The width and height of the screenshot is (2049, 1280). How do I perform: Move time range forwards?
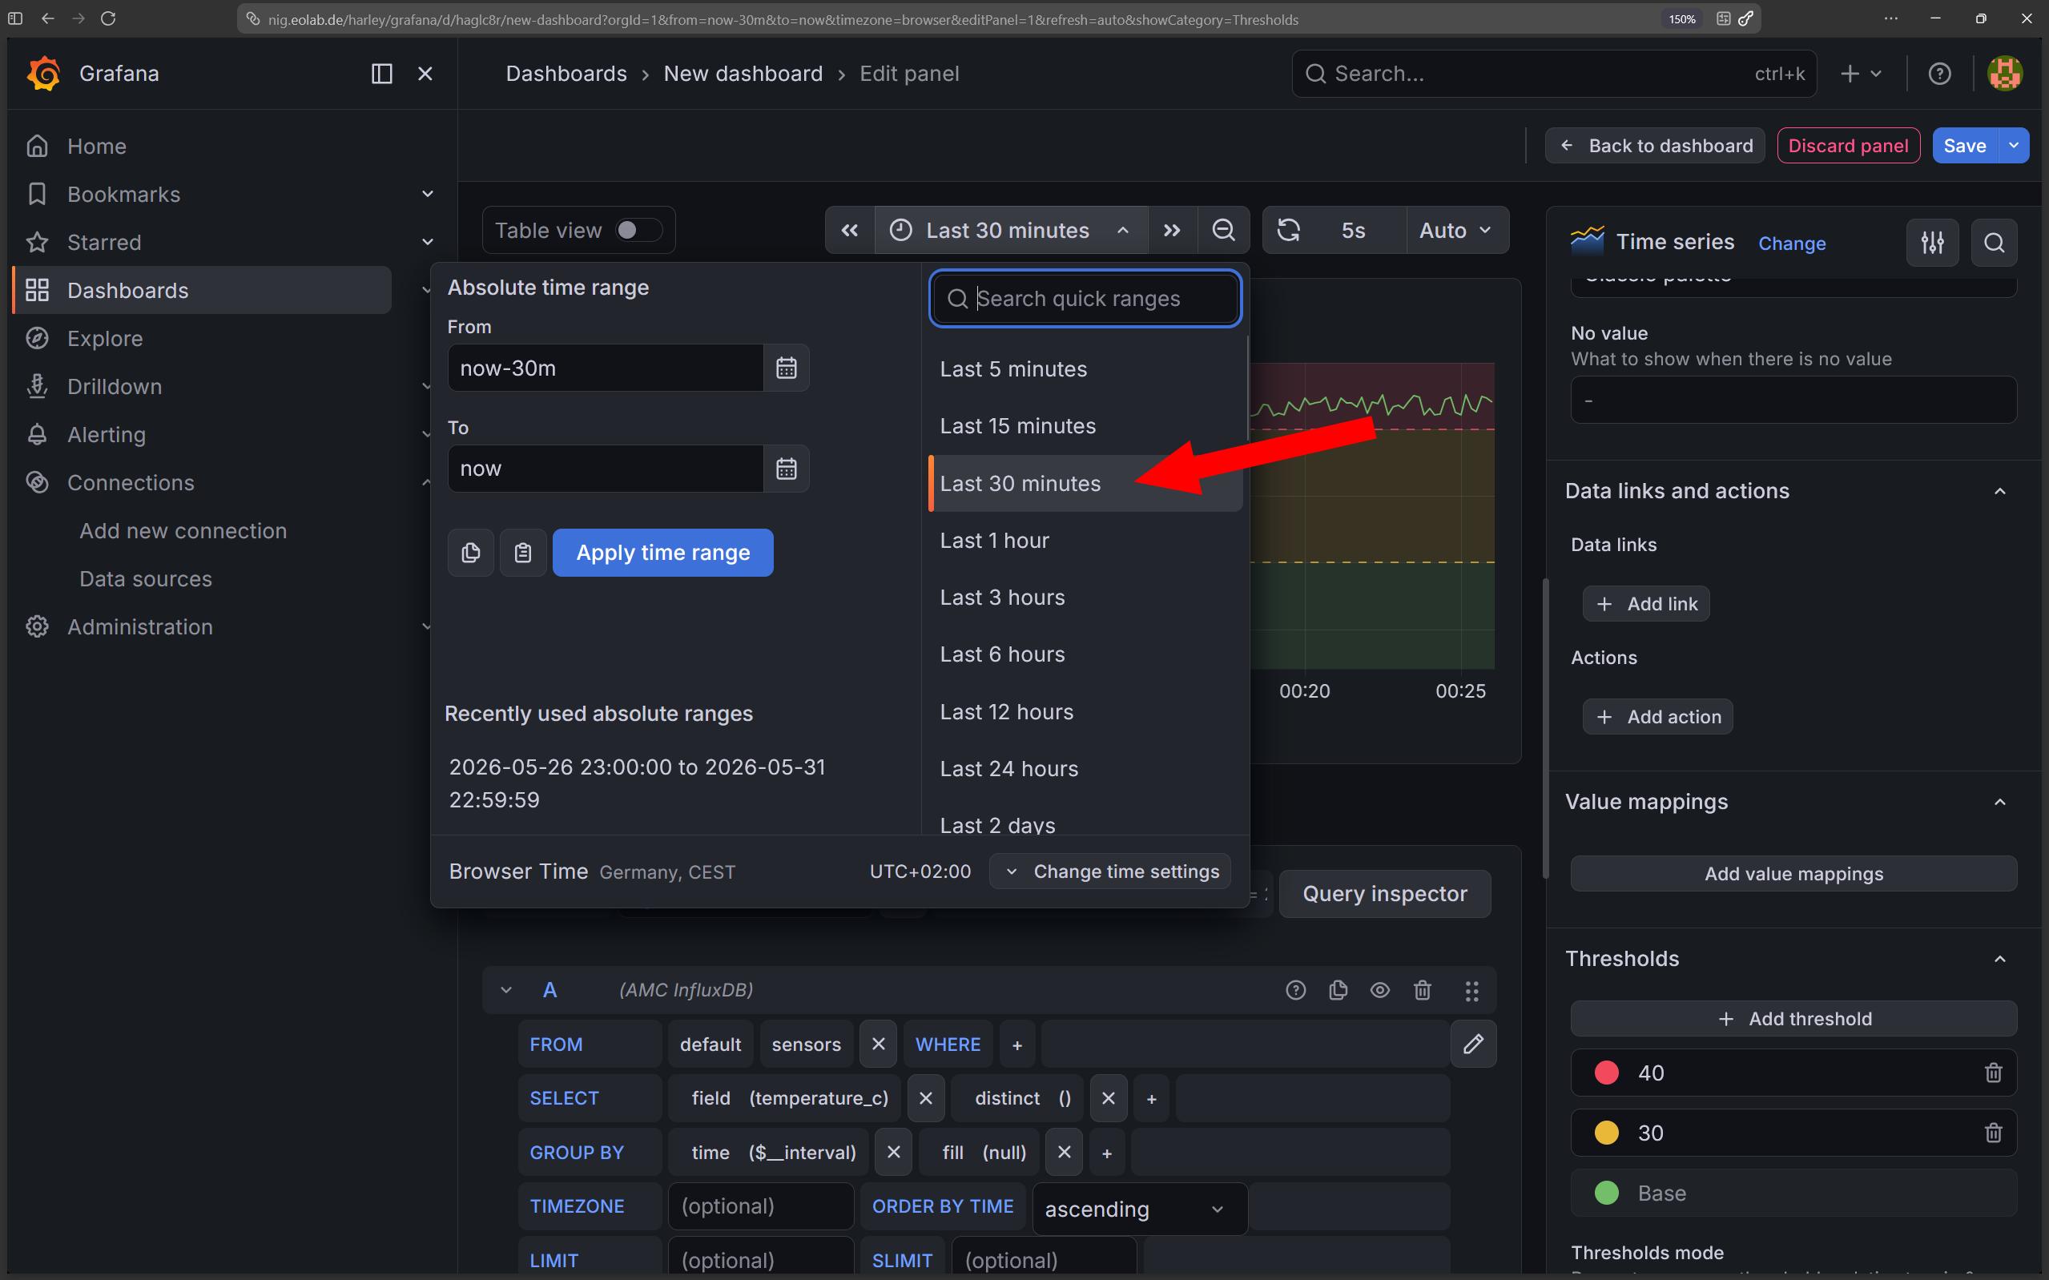tap(1172, 230)
